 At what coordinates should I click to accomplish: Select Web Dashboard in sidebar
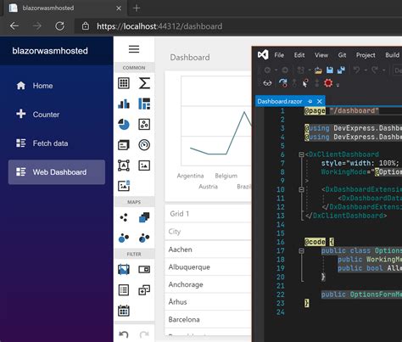tap(57, 172)
